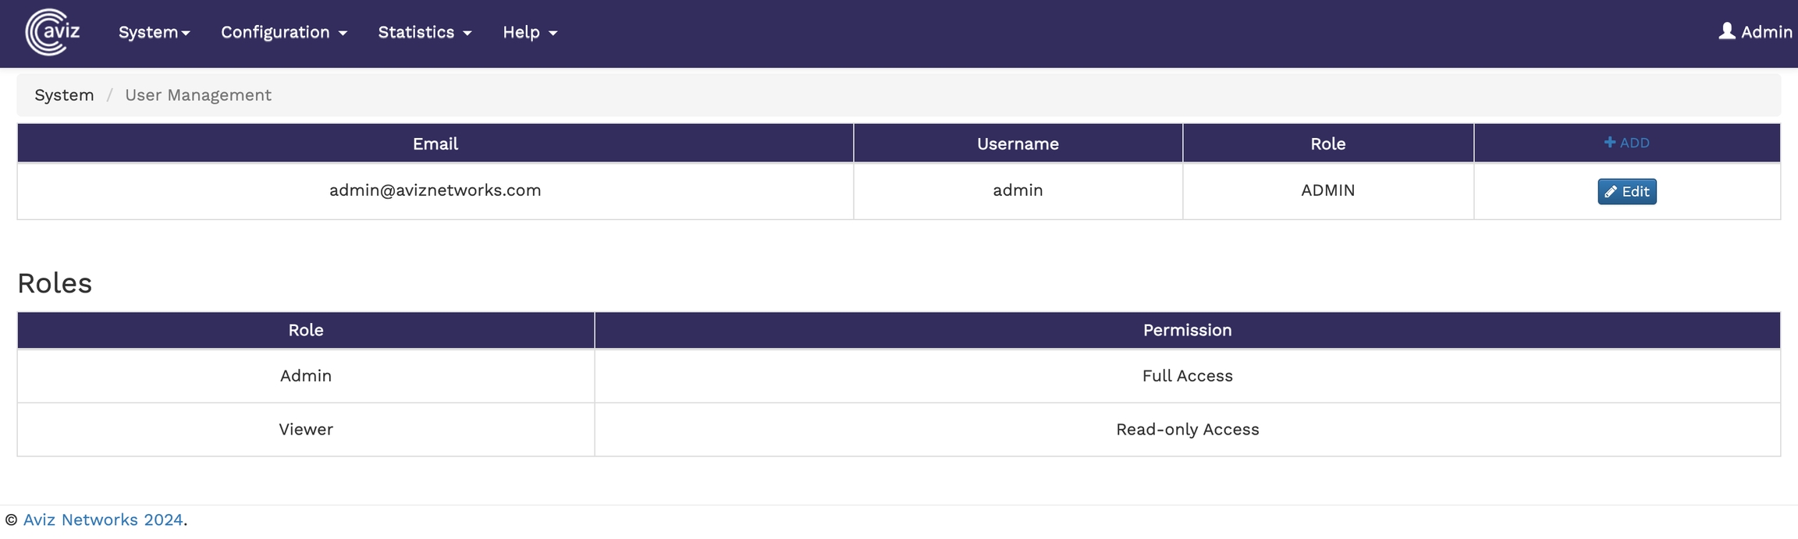
Task: Select the admin@aviznetworks.com email cell
Action: 435,190
